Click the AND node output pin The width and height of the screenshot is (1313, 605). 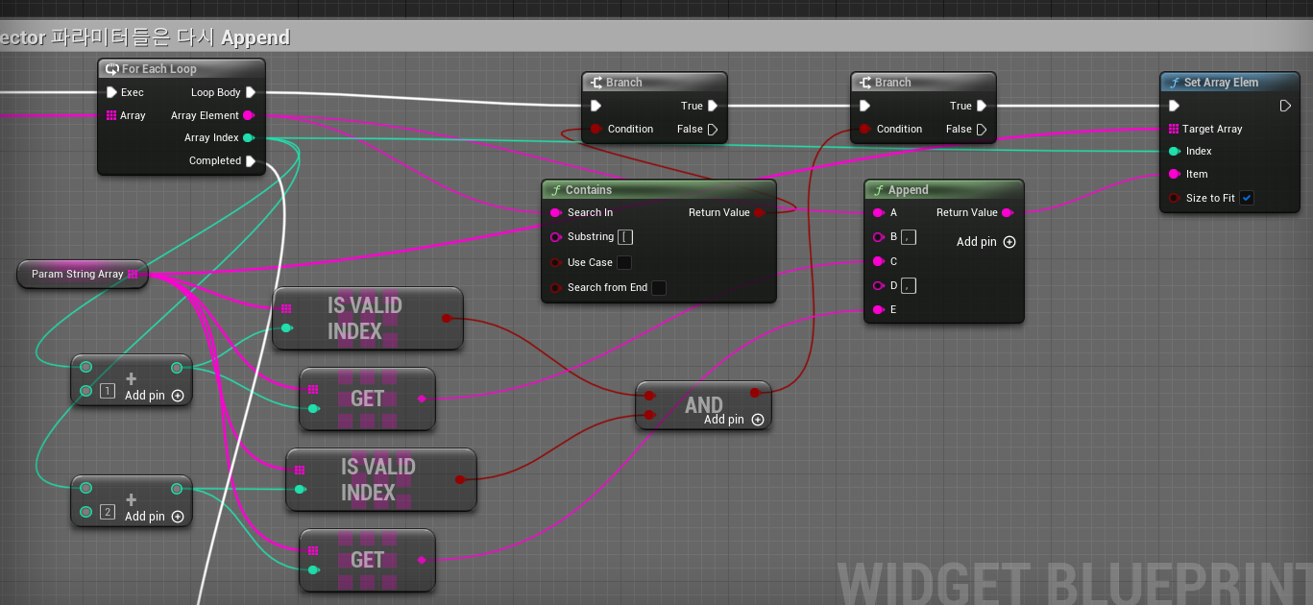[755, 392]
